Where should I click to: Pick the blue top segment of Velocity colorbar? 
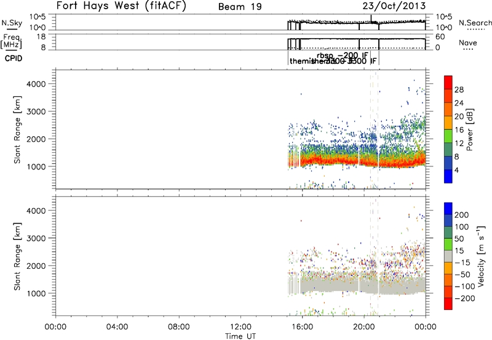coord(448,209)
